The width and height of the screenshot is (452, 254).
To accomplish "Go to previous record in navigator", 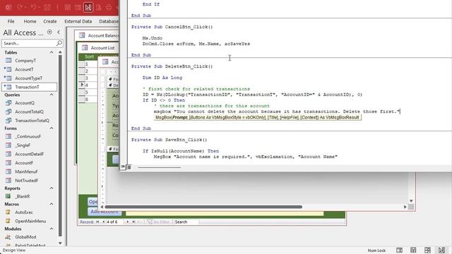I will 103,222.
